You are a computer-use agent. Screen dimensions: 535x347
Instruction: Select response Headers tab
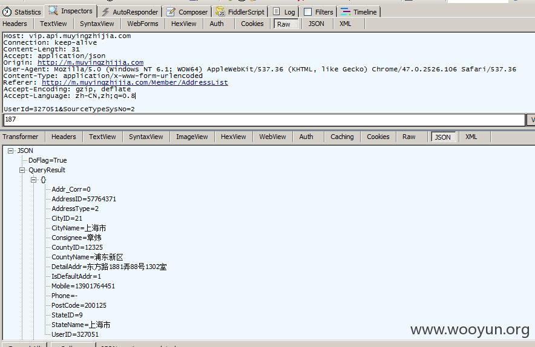pyautogui.click(x=64, y=137)
